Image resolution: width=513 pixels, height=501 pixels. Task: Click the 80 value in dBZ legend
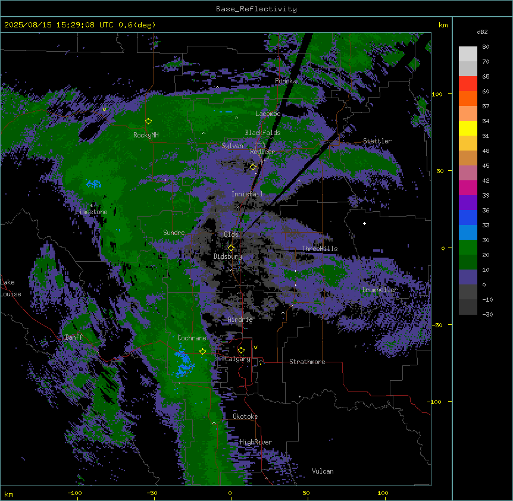486,47
